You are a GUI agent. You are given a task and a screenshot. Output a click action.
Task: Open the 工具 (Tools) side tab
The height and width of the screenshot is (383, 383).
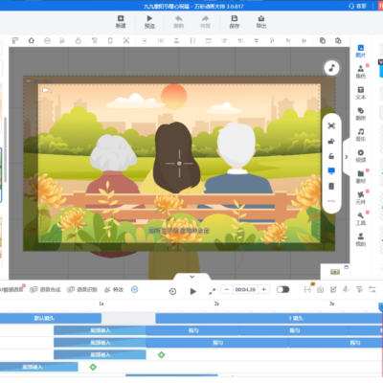click(x=361, y=218)
